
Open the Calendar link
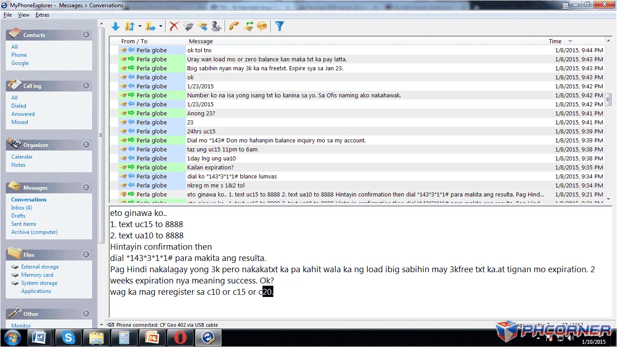[x=22, y=157]
